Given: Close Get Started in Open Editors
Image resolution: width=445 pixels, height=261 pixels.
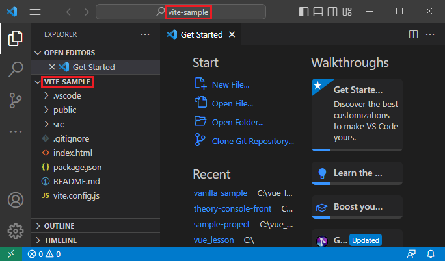Looking at the screenshot, I should 52,67.
